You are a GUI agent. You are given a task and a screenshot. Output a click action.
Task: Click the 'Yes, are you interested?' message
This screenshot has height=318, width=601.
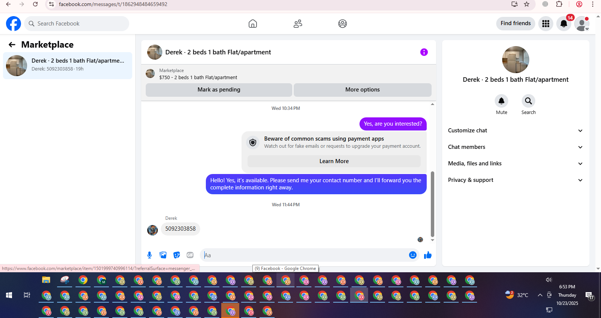393,124
